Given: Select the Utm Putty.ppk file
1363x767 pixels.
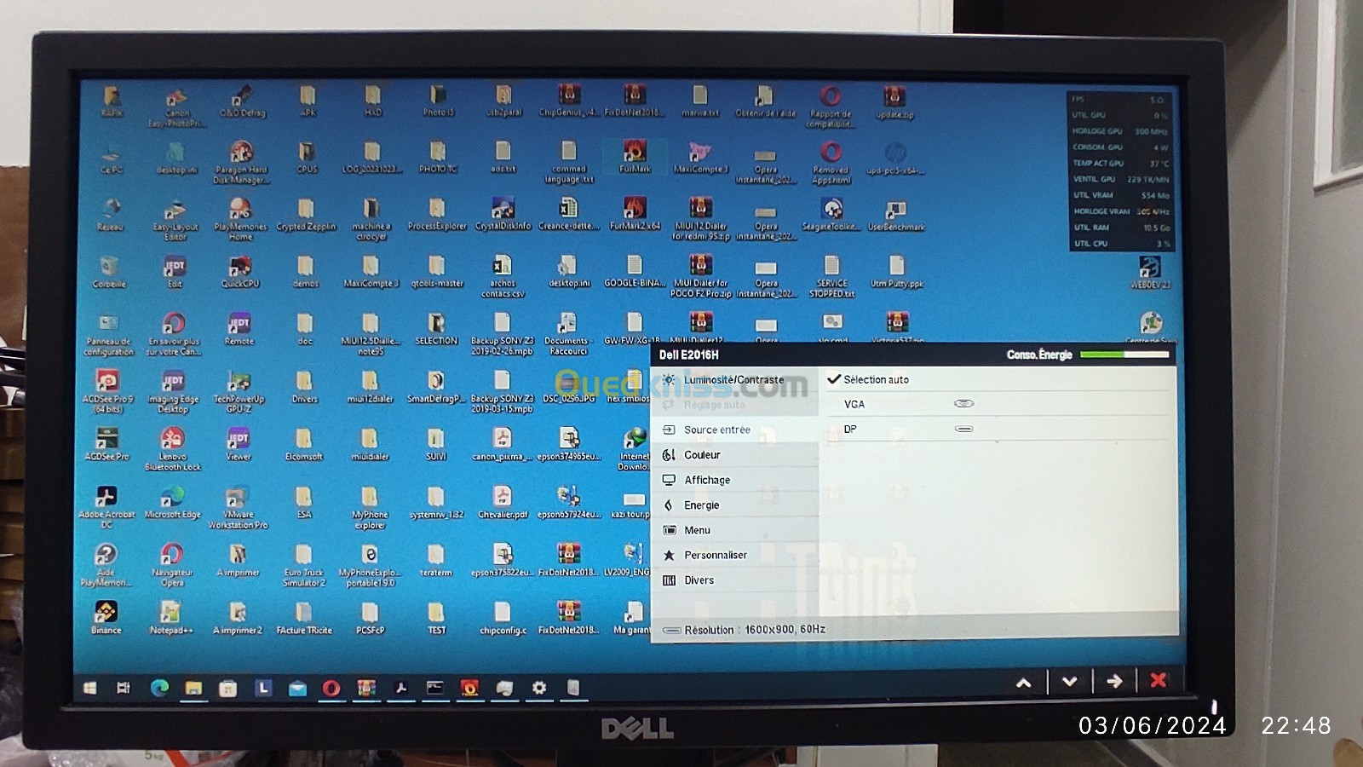Looking at the screenshot, I should tap(896, 273).
